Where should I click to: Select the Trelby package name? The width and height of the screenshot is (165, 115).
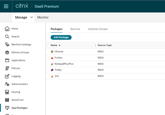pos(58,70)
